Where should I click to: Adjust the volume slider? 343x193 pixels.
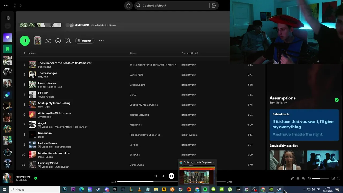tap(320, 178)
